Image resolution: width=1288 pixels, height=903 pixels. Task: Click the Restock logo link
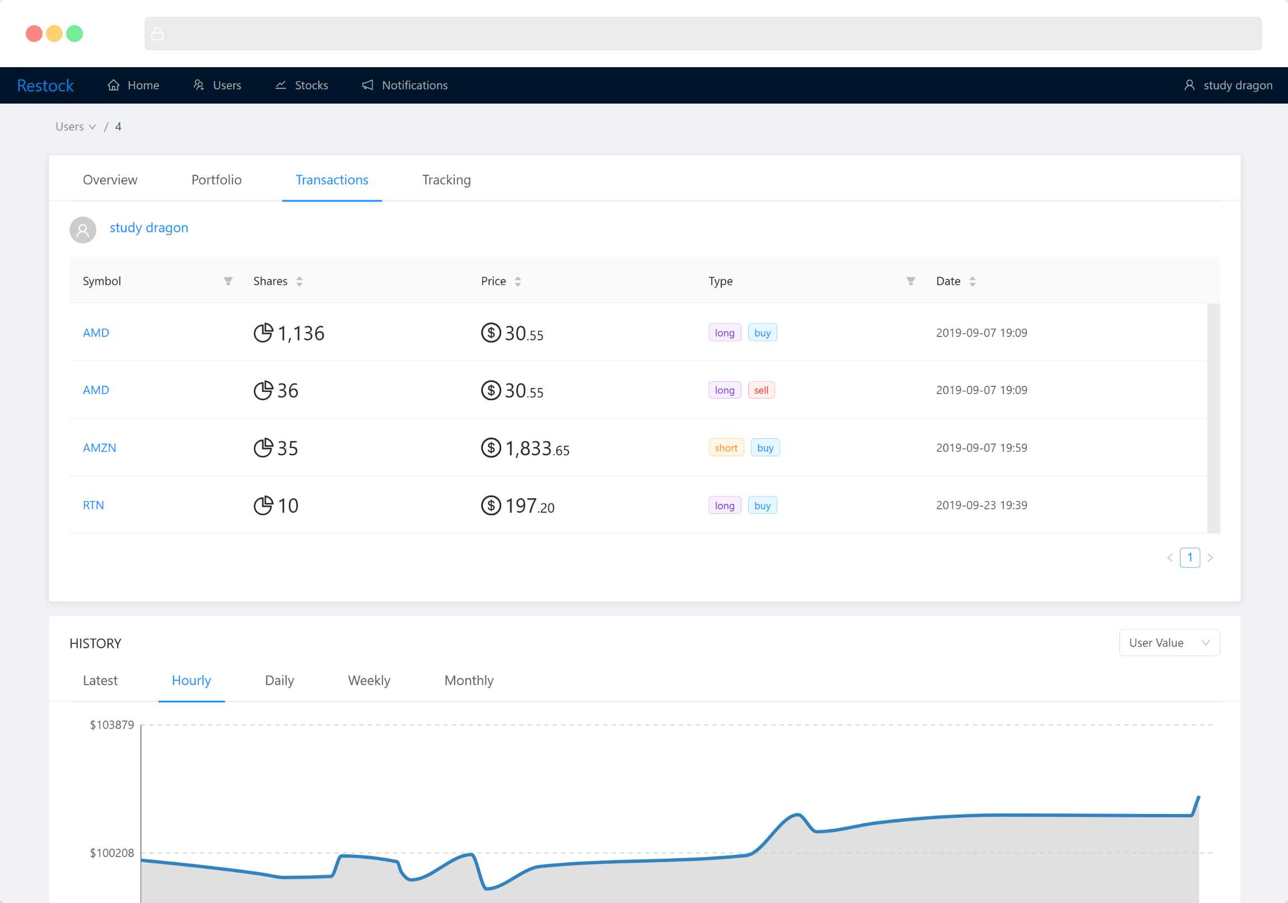click(x=45, y=85)
